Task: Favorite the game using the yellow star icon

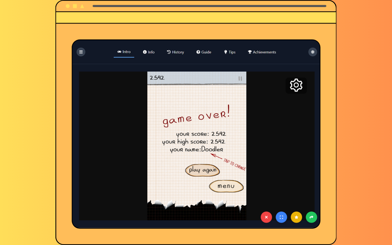Action: (296, 217)
